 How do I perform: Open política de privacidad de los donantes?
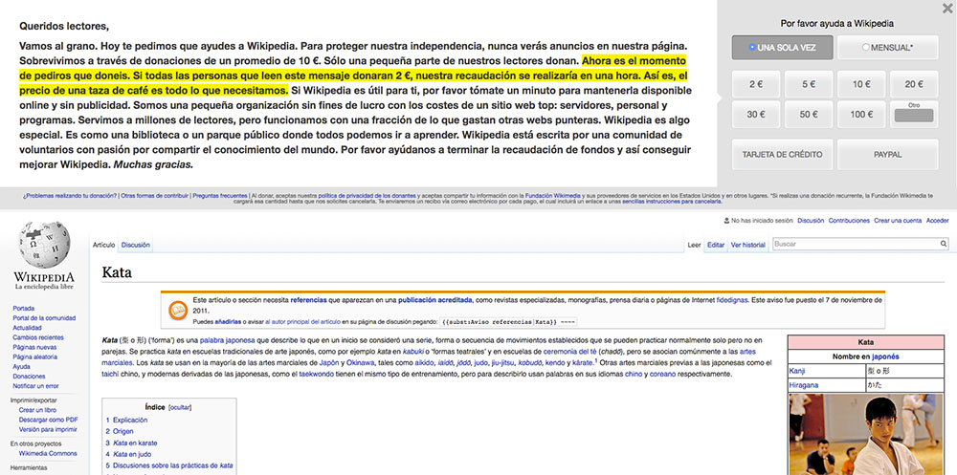pos(367,196)
